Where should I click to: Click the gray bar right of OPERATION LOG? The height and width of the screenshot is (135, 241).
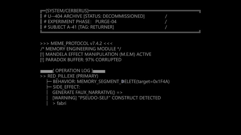pyautogui.click(x=99, y=71)
